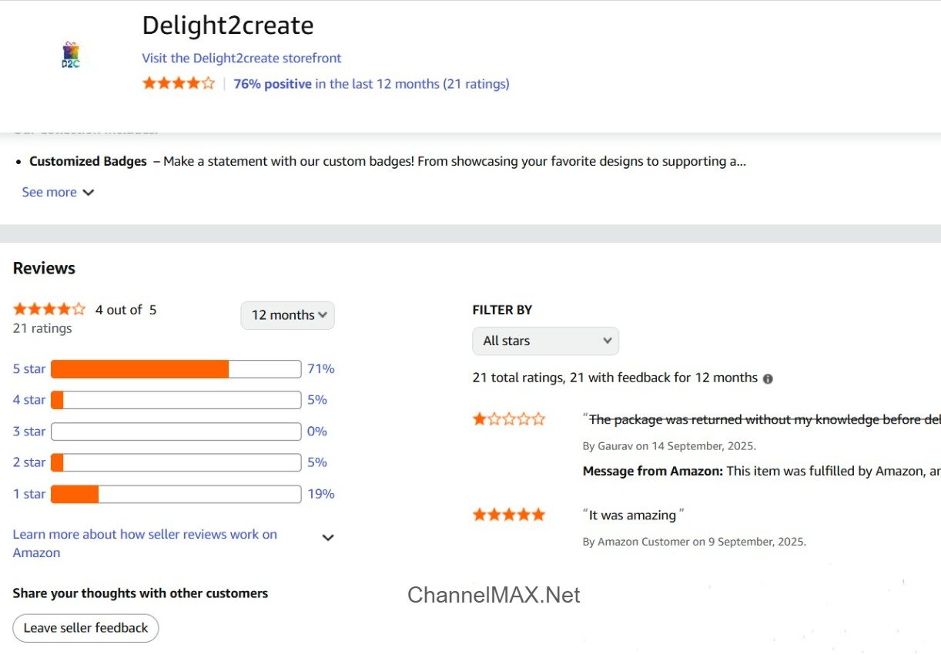Click the half-filled fifth star in header rating
941x655 pixels.
209,82
